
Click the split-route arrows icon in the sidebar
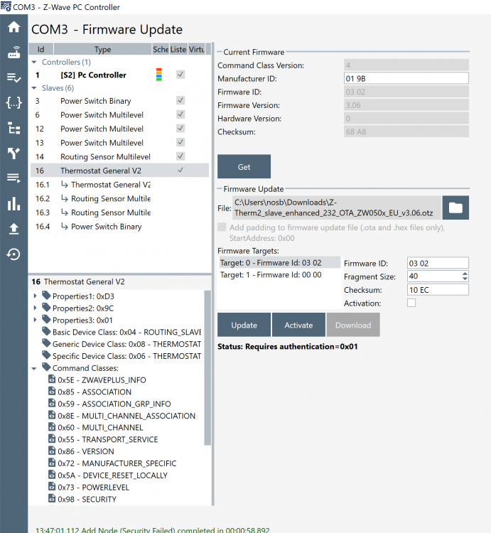14,153
